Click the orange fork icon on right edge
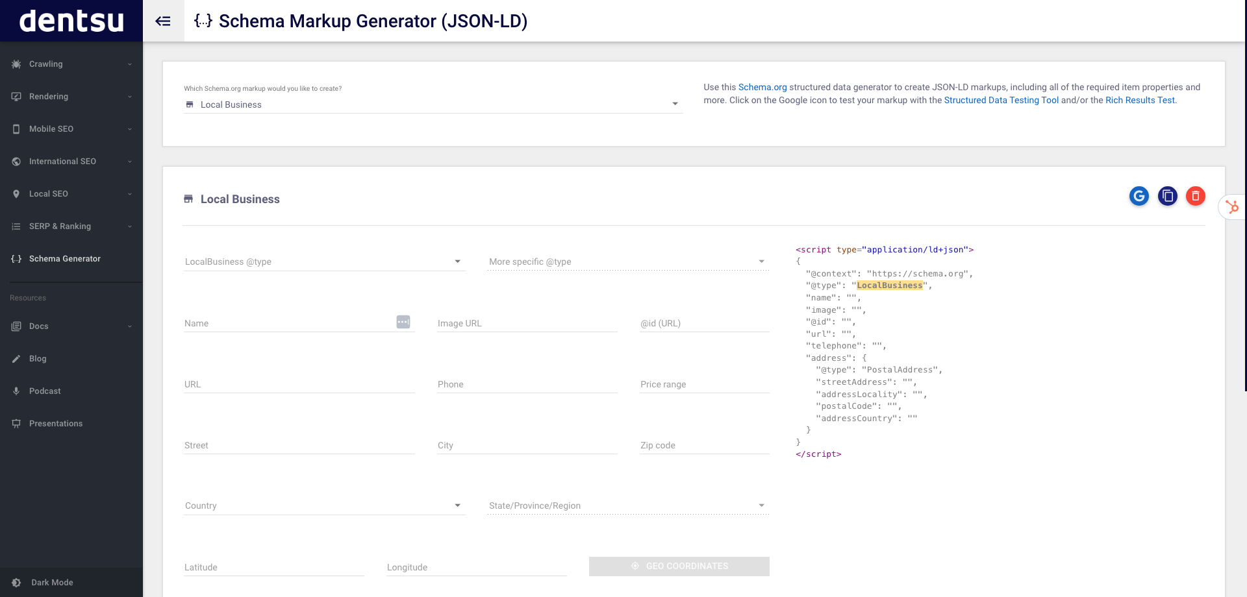Viewport: 1247px width, 597px height. pos(1233,206)
